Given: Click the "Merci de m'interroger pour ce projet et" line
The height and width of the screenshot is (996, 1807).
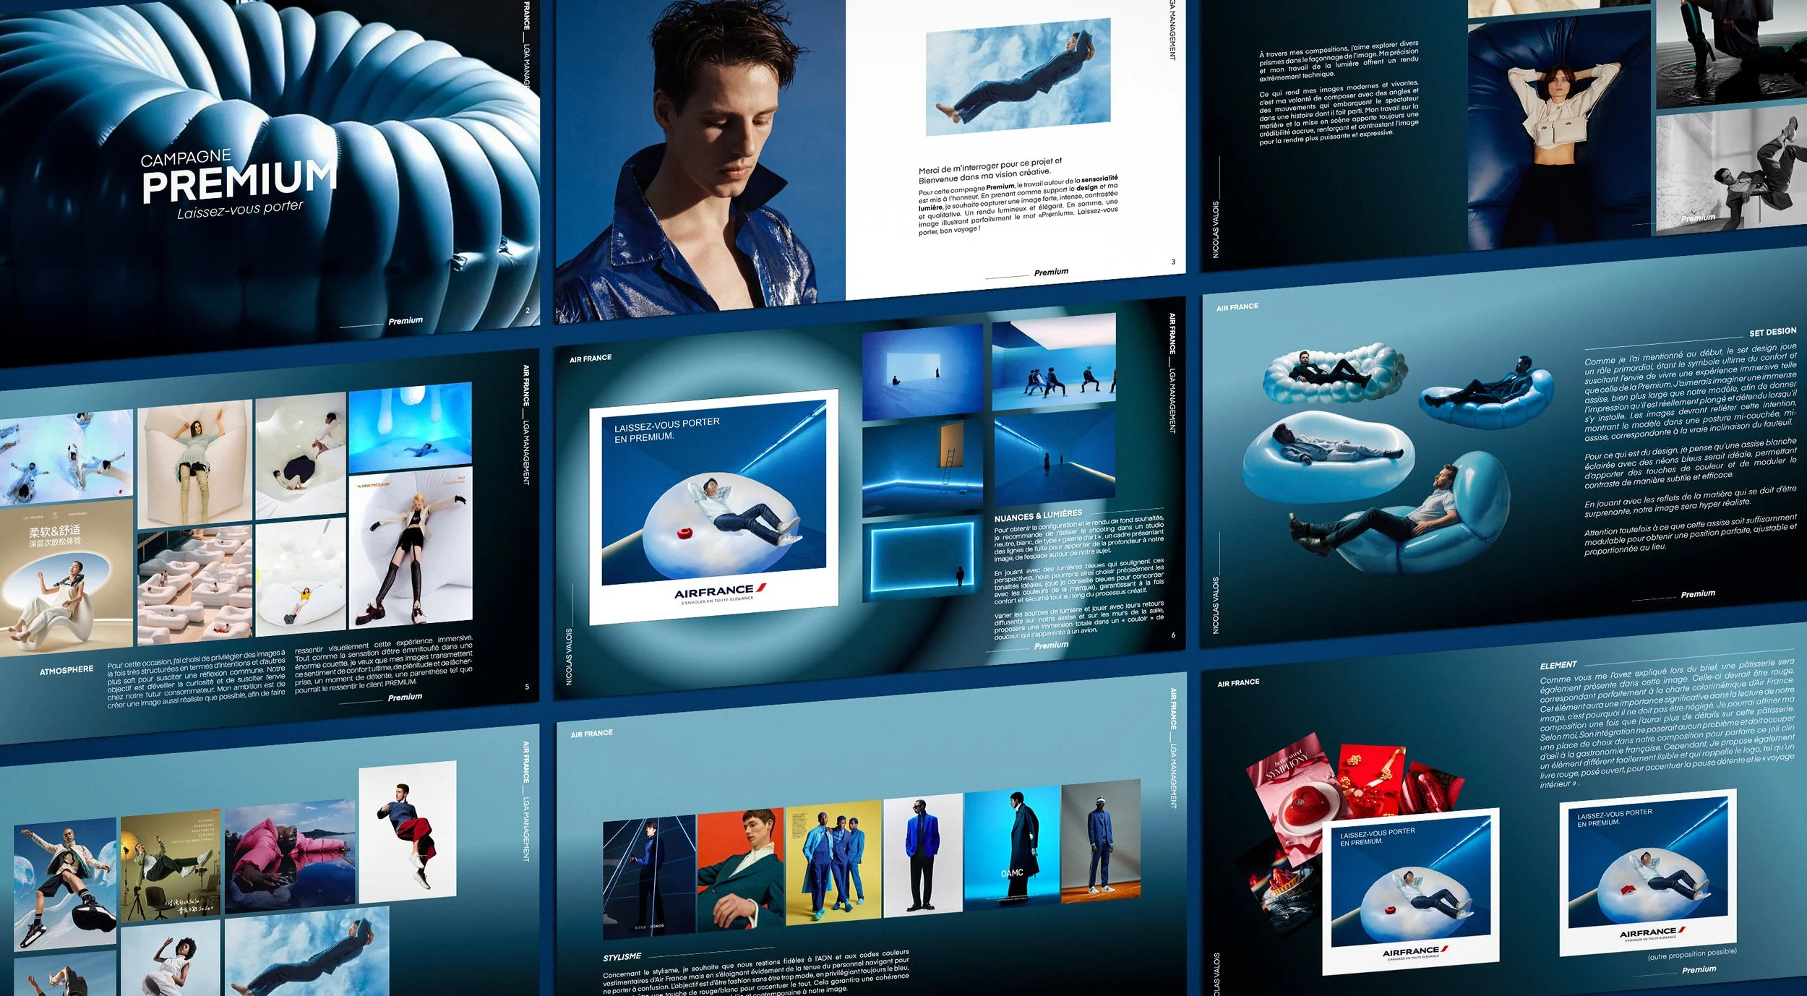Looking at the screenshot, I should click(990, 166).
